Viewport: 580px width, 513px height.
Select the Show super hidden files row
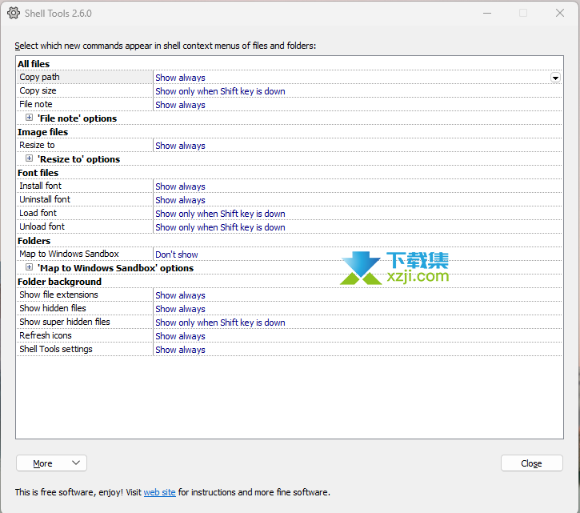[290, 322]
